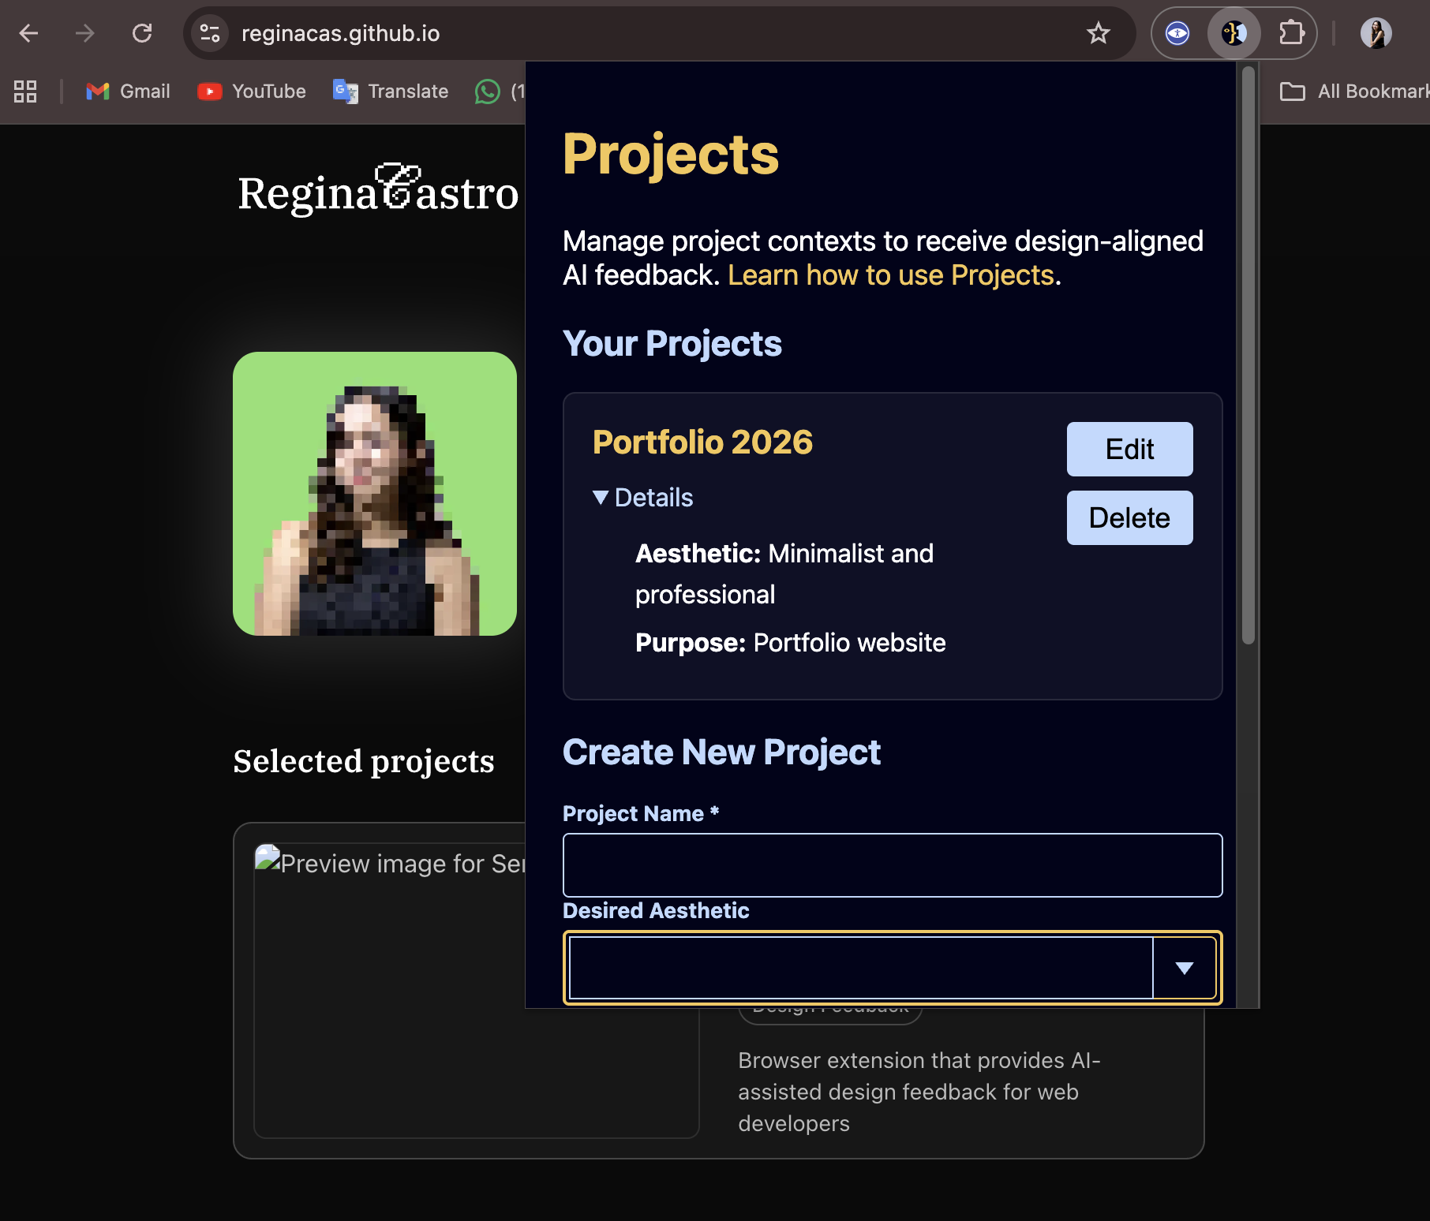
Task: Open the Gmail bookmark
Action: click(x=128, y=91)
